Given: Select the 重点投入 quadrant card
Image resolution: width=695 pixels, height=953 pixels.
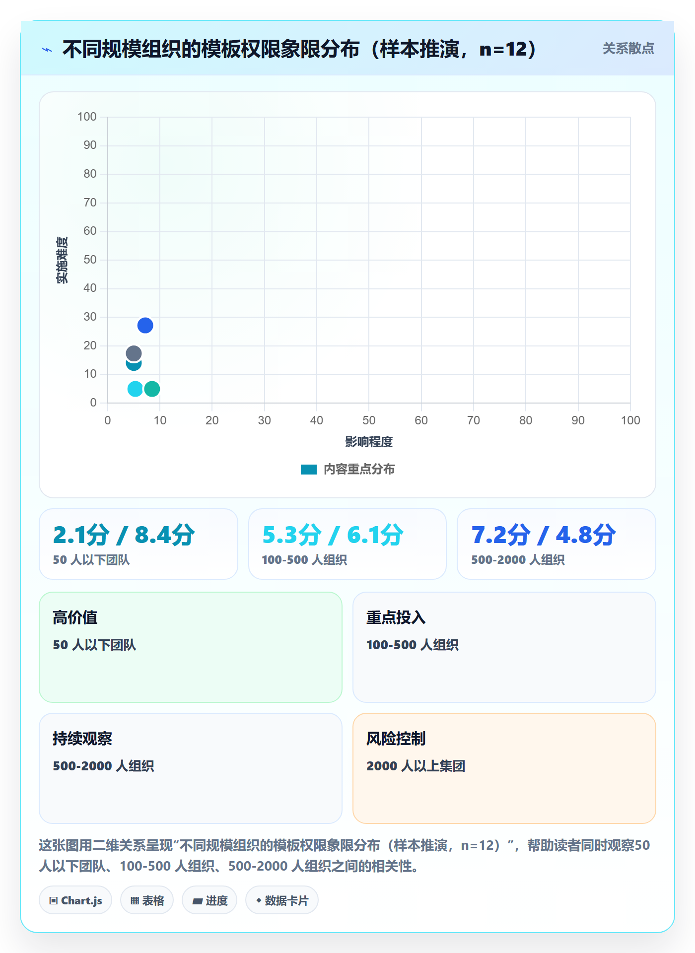Looking at the screenshot, I should click(x=504, y=647).
